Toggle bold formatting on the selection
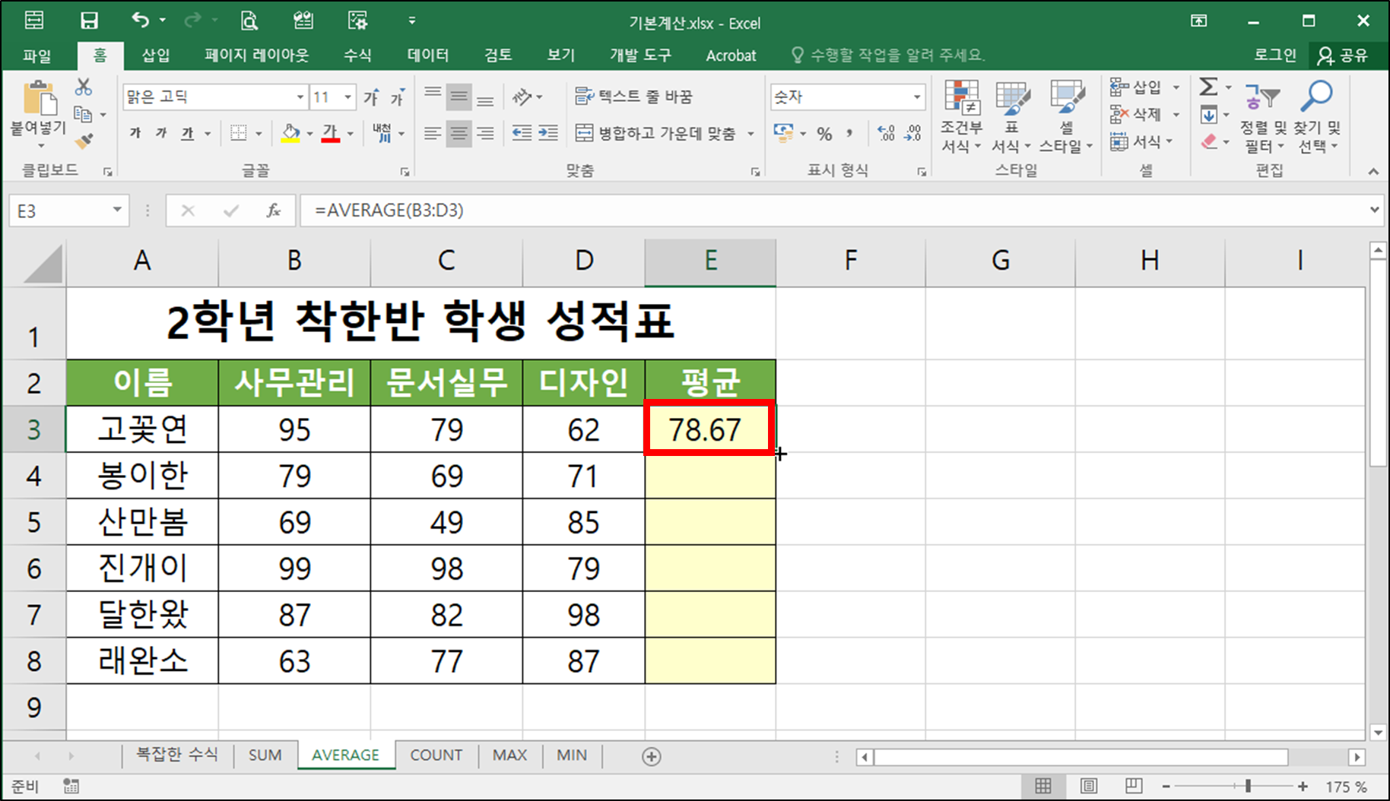This screenshot has height=801, width=1390. point(134,132)
